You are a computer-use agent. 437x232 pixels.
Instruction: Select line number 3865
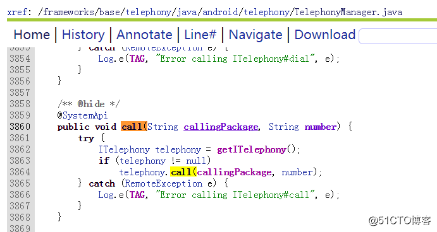[20, 183]
